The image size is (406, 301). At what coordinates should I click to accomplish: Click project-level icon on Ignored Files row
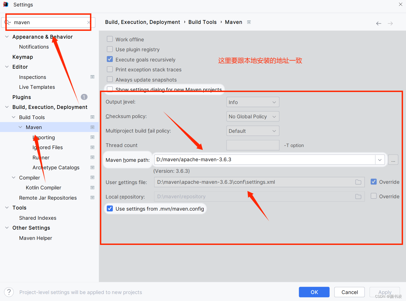[92, 147]
